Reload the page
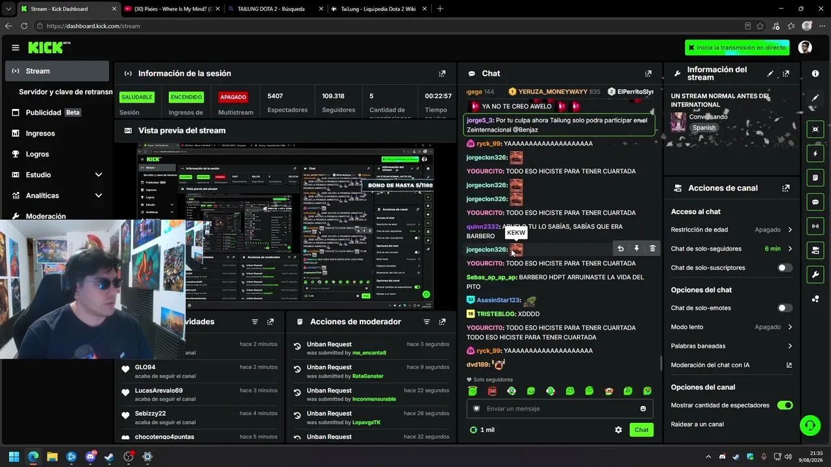The width and height of the screenshot is (831, 467). (x=24, y=26)
